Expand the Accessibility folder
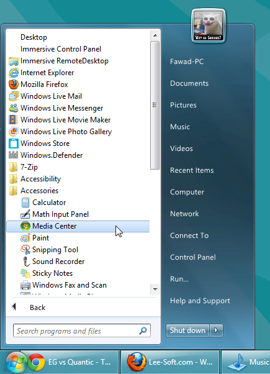 35,179
